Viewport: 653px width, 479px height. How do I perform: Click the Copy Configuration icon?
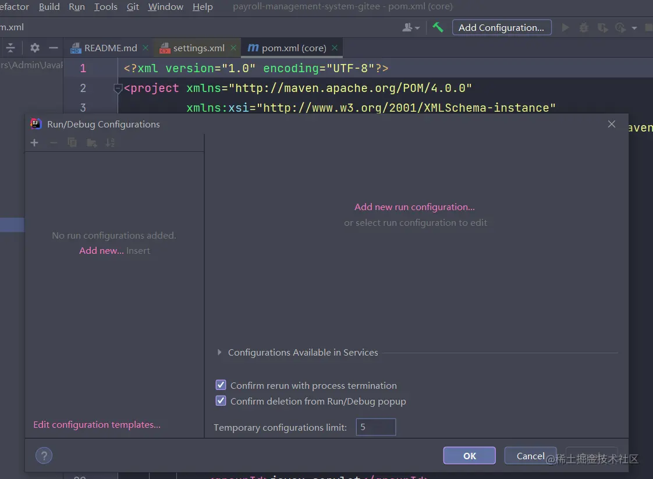click(72, 143)
